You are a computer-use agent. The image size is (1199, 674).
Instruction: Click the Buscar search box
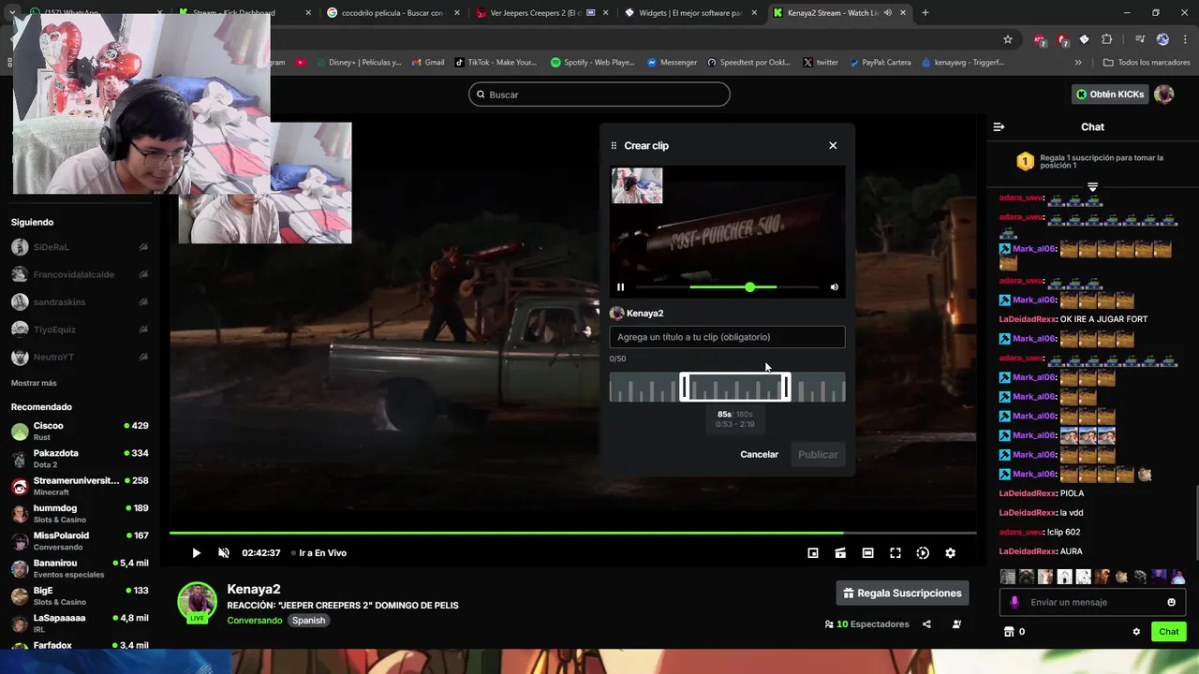click(599, 95)
